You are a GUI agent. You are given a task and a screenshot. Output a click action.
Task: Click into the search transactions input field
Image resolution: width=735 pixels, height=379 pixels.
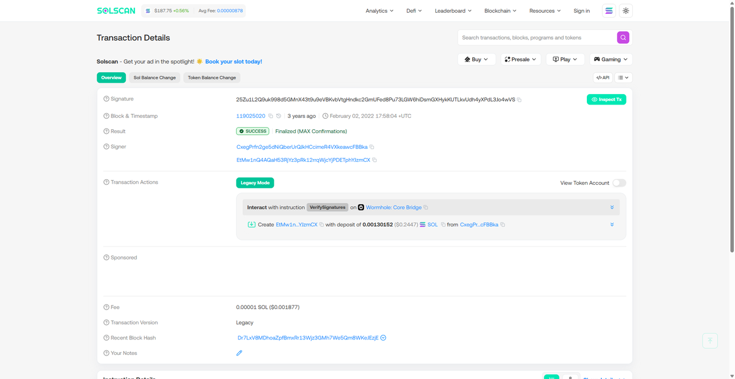click(537, 37)
